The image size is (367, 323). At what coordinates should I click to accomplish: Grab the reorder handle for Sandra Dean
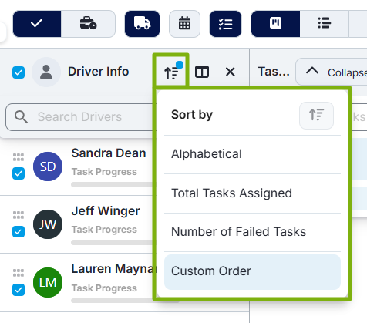pos(19,157)
